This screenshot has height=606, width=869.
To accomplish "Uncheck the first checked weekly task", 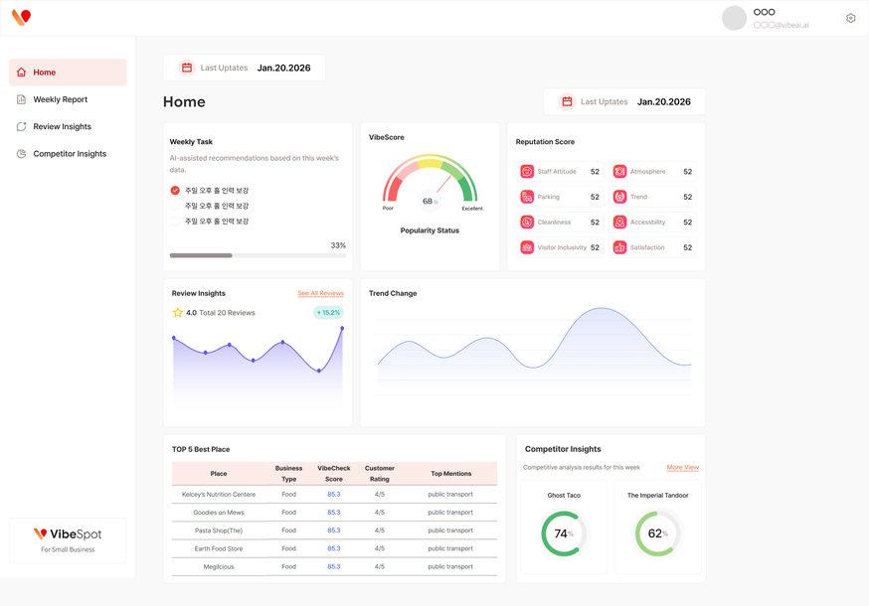I will (175, 190).
